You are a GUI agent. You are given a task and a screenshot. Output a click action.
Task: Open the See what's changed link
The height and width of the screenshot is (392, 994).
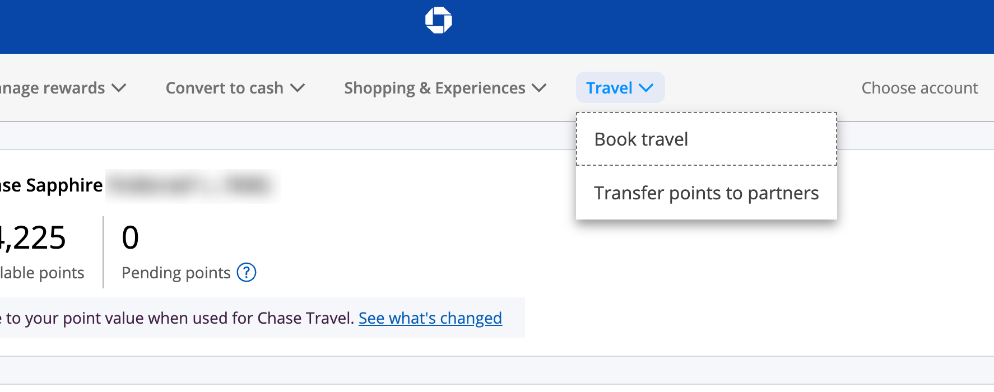(x=429, y=318)
